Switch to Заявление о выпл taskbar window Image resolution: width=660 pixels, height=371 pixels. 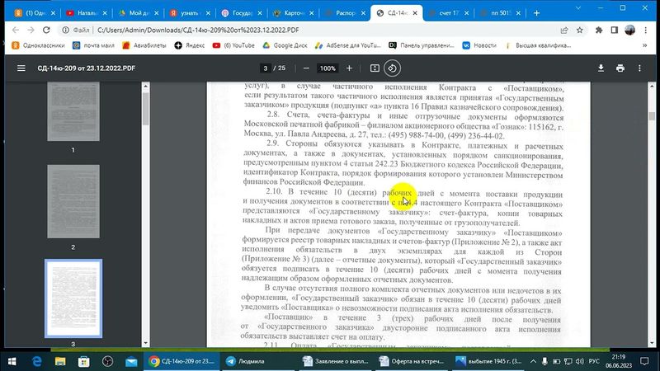[x=336, y=361]
